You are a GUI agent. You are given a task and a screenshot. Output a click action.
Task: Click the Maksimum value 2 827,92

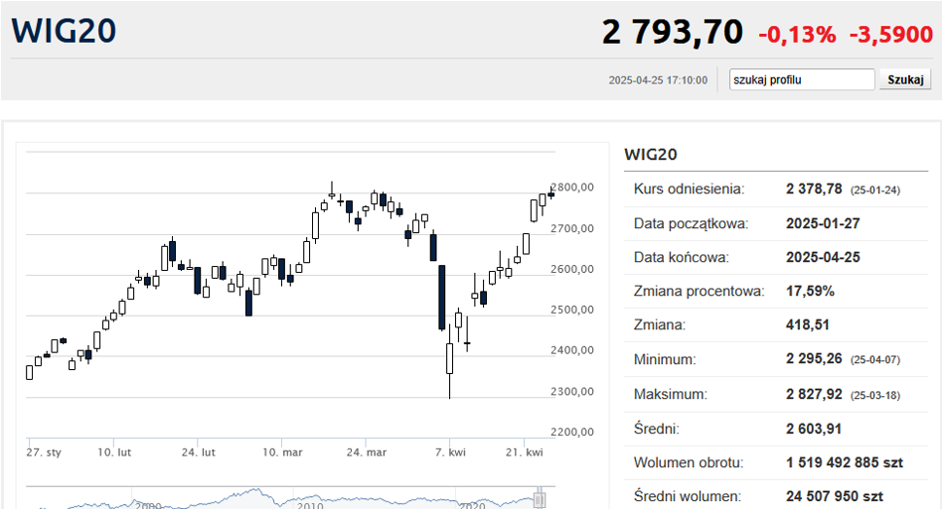click(x=814, y=394)
